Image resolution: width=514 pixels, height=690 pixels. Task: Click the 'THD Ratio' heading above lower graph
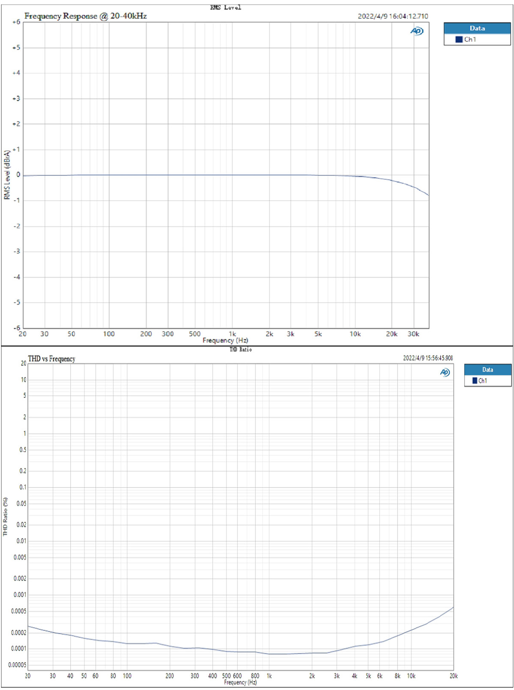pyautogui.click(x=241, y=349)
